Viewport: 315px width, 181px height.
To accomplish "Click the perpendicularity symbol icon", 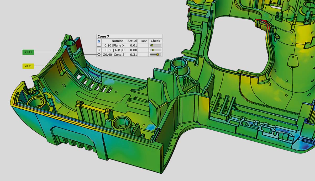I will click(99, 45).
